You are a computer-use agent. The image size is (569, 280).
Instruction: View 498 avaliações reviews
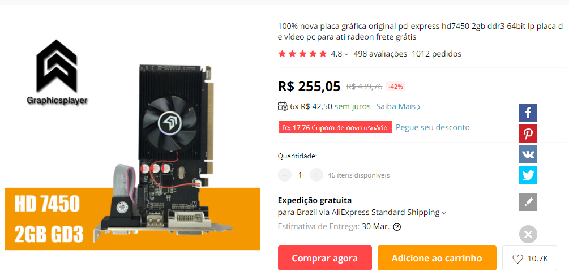tap(380, 54)
